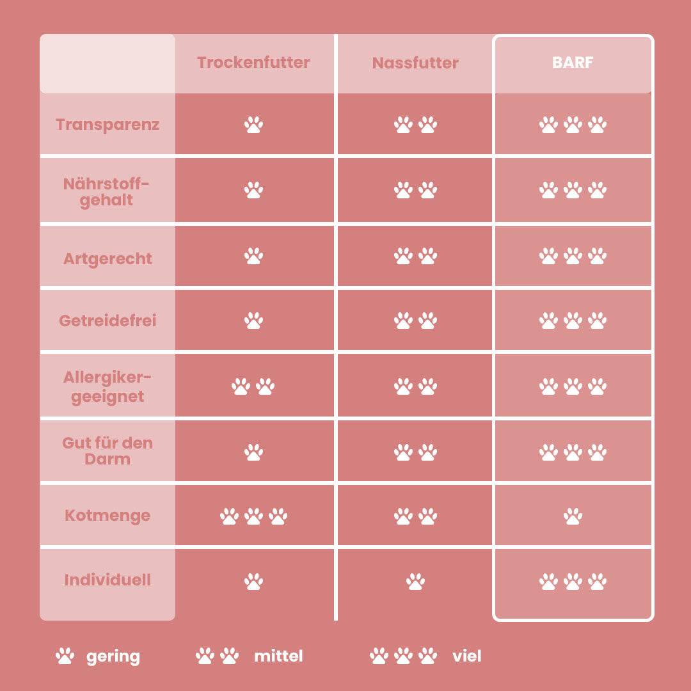Click the single paw icon beside the gering legend

(x=65, y=656)
